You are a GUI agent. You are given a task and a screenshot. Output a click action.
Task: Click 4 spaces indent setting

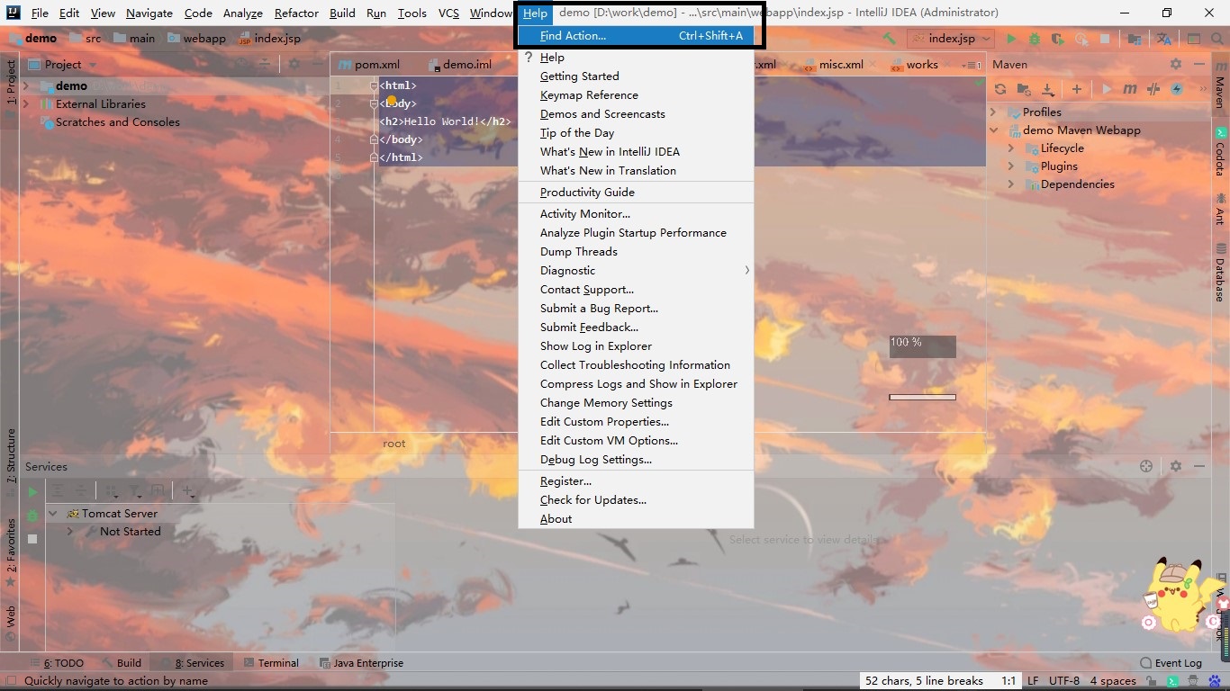coord(1113,681)
